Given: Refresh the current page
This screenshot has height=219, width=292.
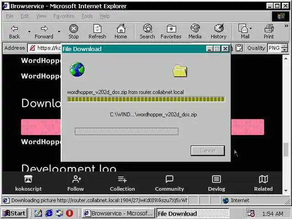Looking at the screenshot, I should pyautogui.click(x=97, y=31).
